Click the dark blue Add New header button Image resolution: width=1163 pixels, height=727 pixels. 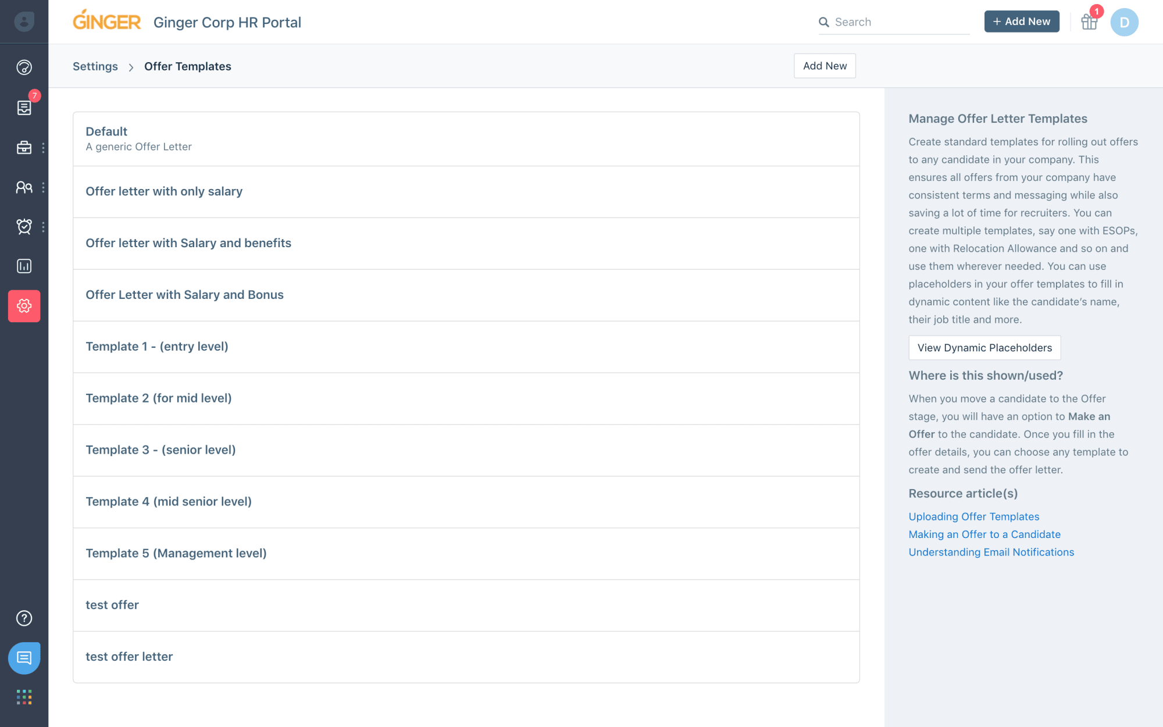tap(1021, 22)
